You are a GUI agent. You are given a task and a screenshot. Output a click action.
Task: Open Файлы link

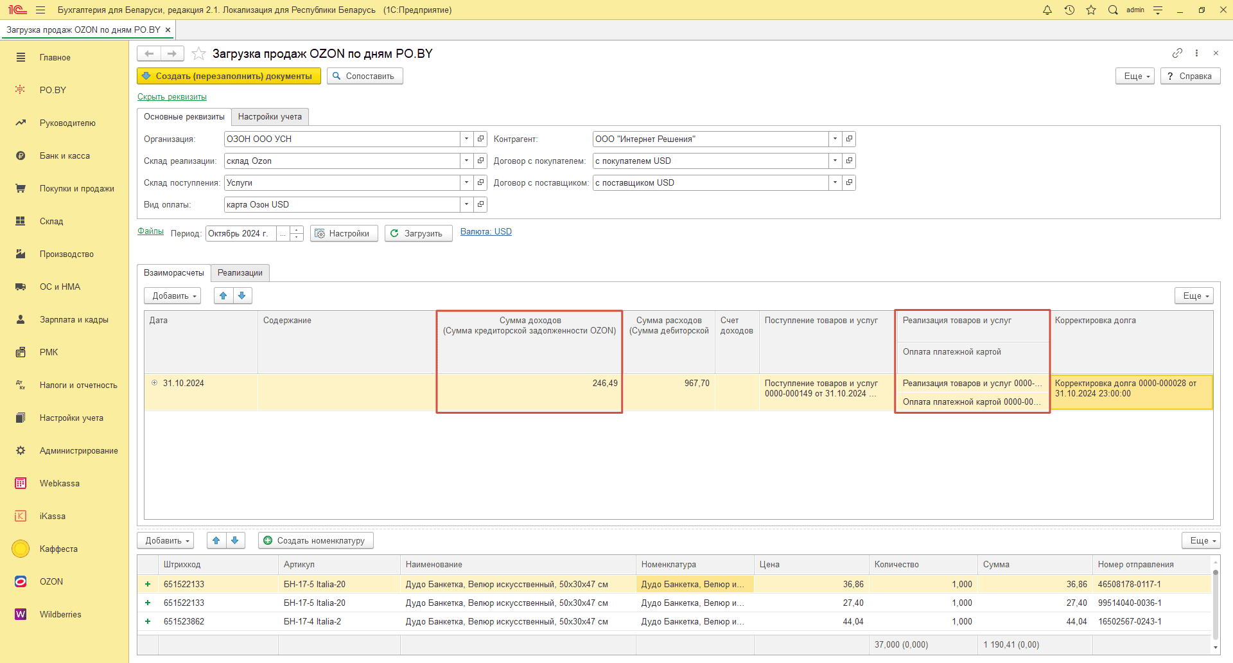click(x=150, y=231)
